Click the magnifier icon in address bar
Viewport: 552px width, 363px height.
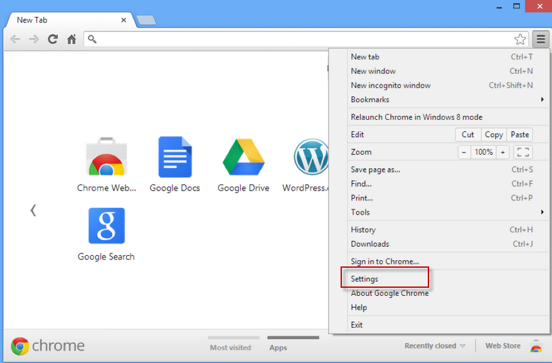pyautogui.click(x=92, y=39)
